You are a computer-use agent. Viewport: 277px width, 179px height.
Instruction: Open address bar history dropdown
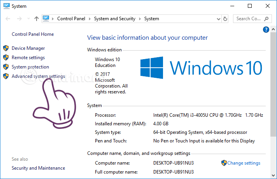click(x=219, y=19)
